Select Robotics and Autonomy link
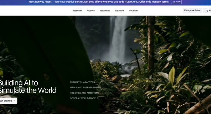 pyautogui.click(x=84, y=93)
